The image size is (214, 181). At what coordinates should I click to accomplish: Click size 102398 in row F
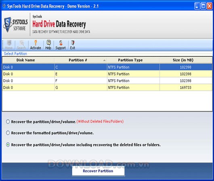coord(185,81)
